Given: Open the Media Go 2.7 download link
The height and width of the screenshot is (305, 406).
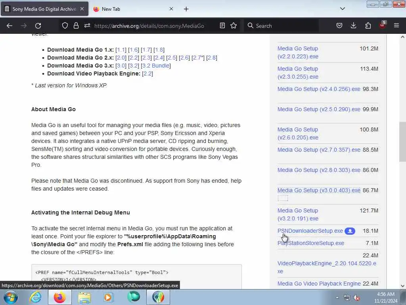Looking at the screenshot, I should click(x=197, y=58).
